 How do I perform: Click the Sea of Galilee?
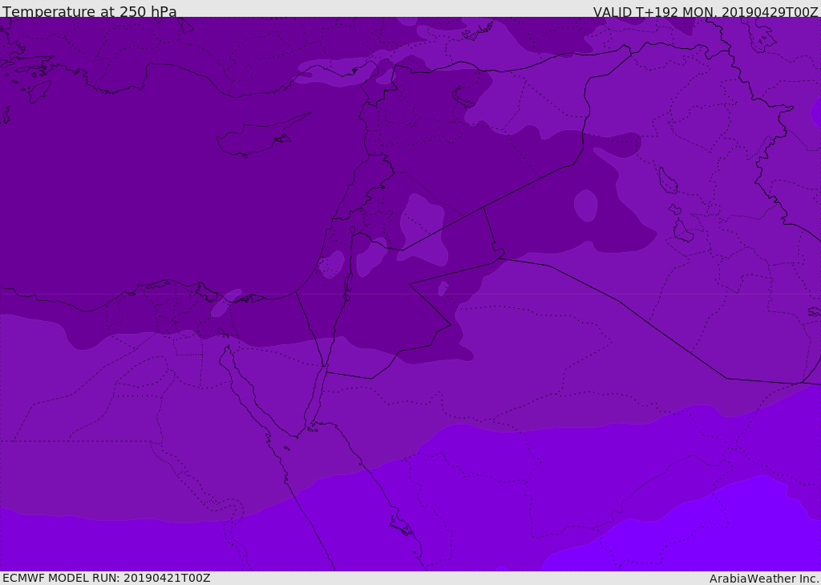(x=352, y=230)
